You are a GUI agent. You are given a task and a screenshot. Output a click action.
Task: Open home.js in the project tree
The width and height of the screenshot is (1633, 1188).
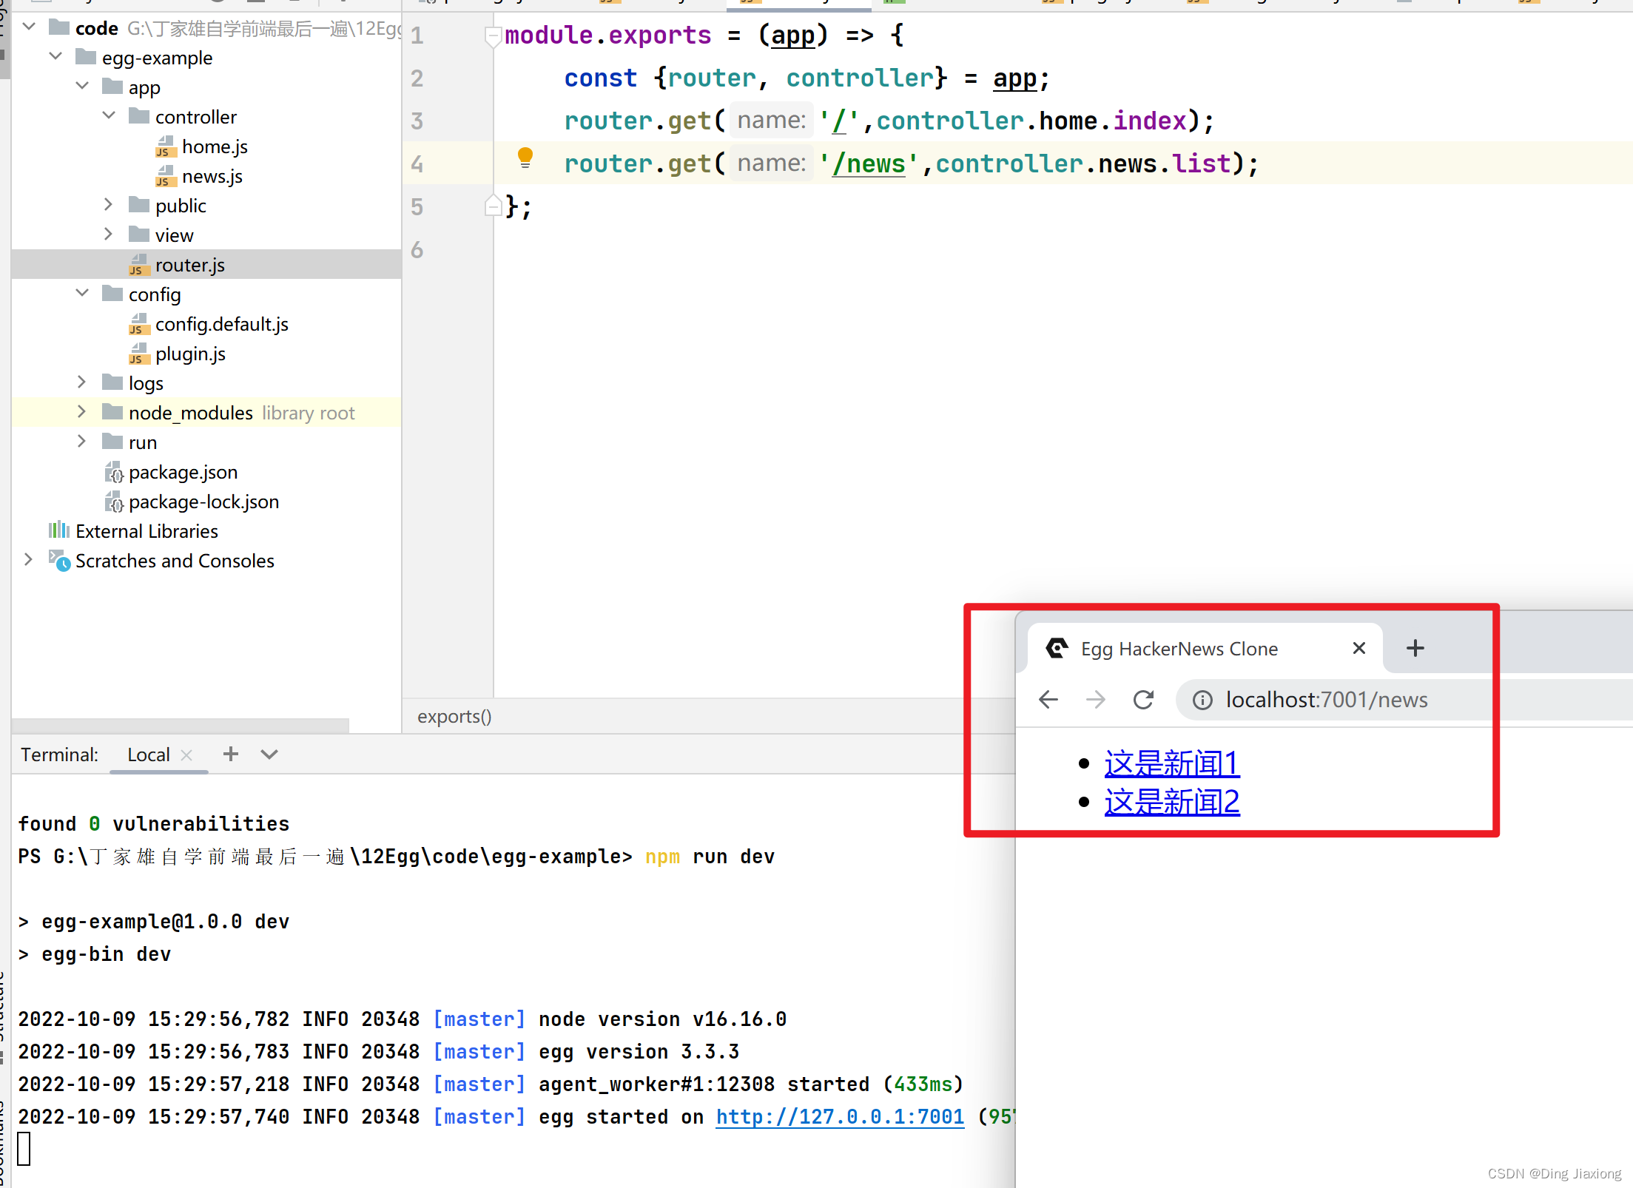click(215, 146)
